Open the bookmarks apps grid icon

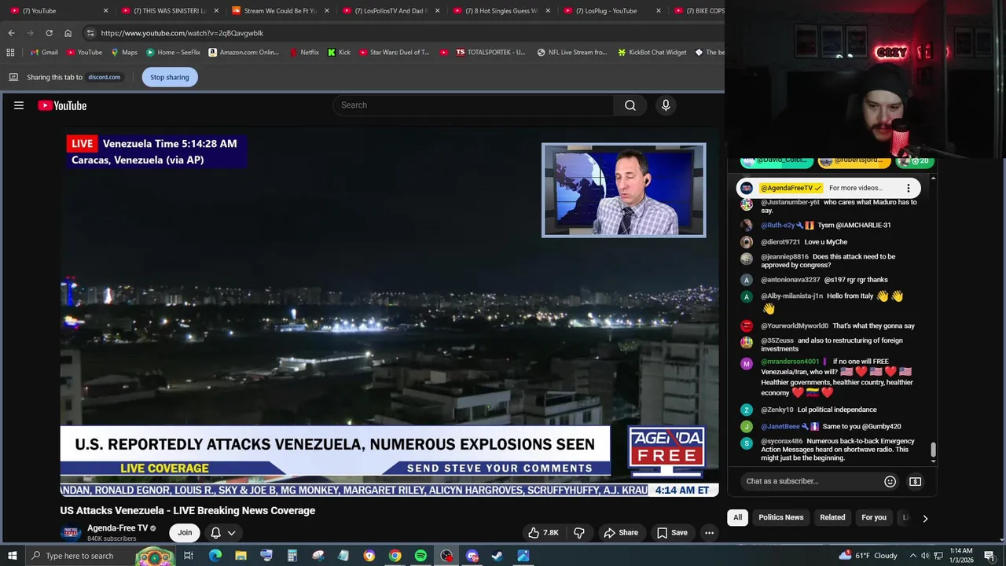pos(10,52)
